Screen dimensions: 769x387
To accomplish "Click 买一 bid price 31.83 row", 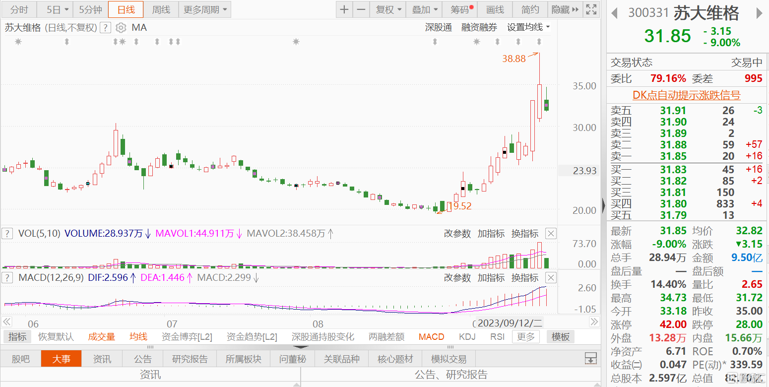I will [687, 170].
